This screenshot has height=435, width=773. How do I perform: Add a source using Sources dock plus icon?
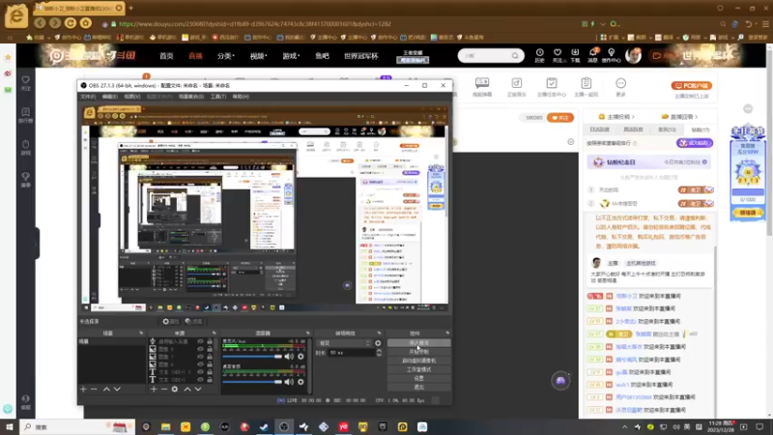point(154,390)
